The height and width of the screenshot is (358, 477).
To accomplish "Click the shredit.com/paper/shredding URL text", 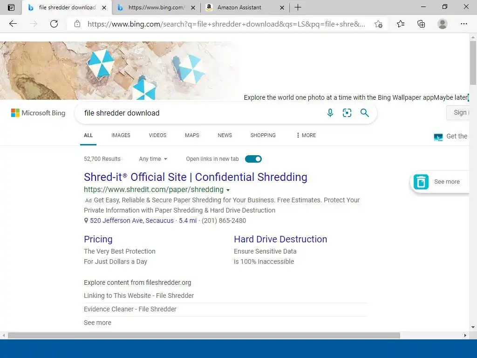I will 154,189.
